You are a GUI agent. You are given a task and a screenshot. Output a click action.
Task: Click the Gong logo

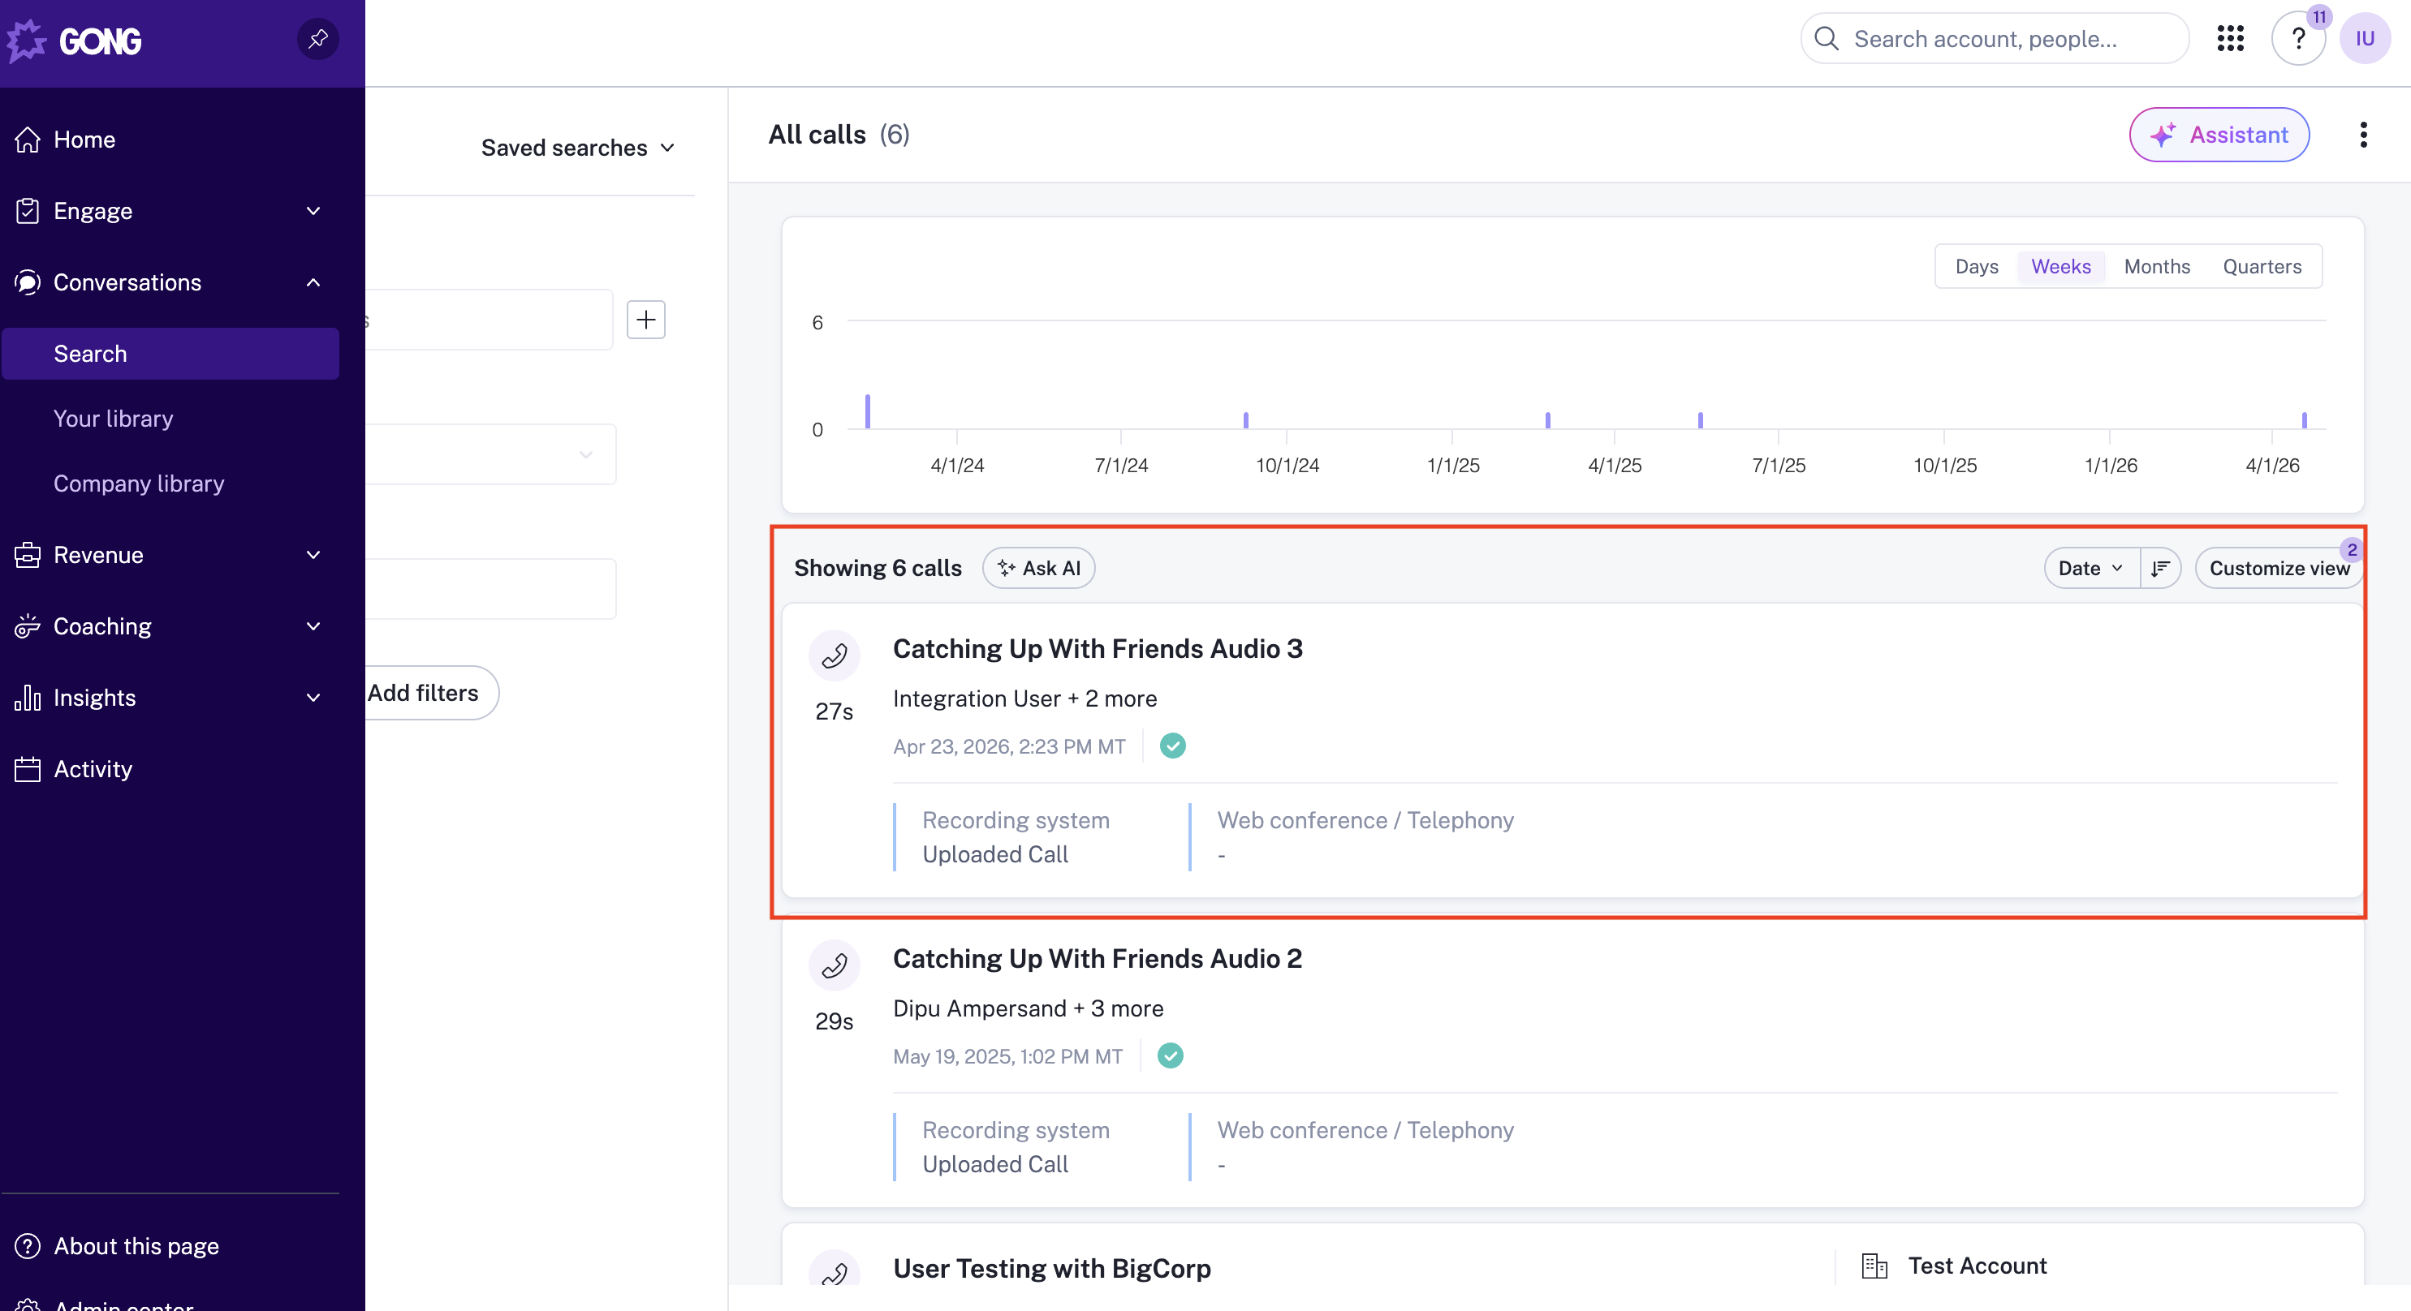[74, 41]
